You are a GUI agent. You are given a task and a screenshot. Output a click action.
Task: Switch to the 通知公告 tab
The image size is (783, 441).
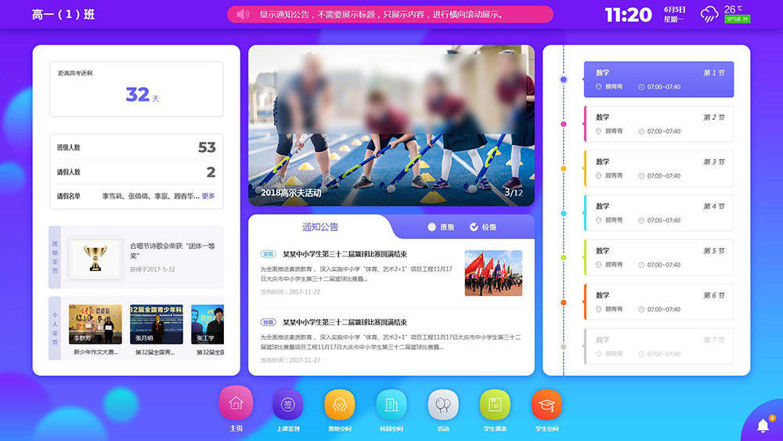[x=320, y=226]
